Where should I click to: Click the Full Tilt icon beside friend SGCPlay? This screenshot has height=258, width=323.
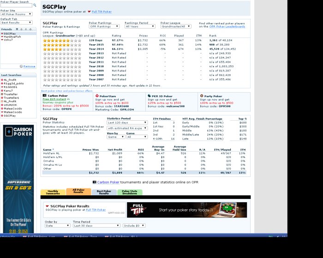pyautogui.click(x=2, y=34)
